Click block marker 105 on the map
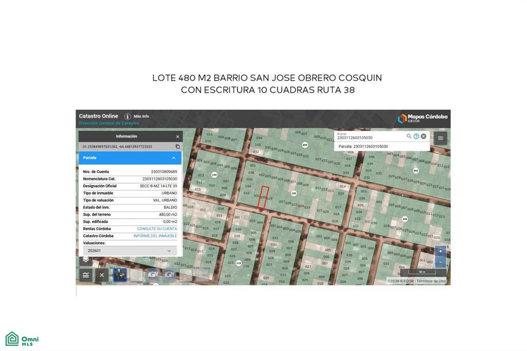This screenshot has height=351, width=527. [294, 194]
